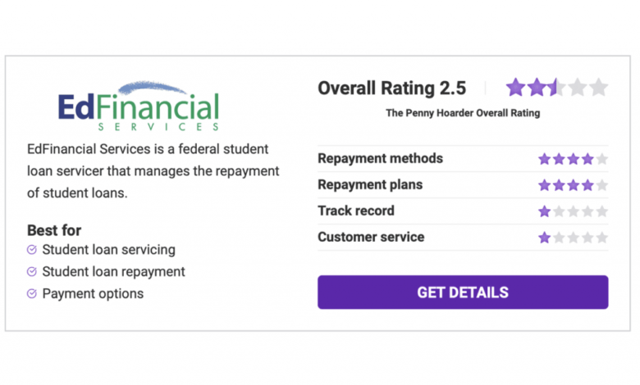
Task: Click the EdFinancial Services description paragraph
Action: [x=153, y=170]
